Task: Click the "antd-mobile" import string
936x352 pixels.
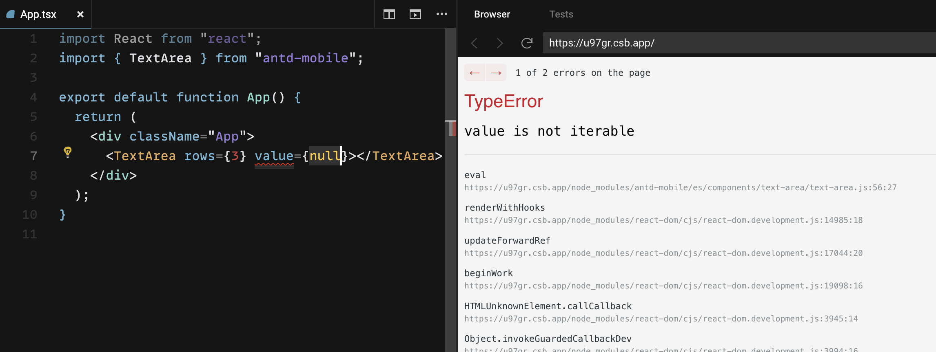Action: [x=306, y=58]
